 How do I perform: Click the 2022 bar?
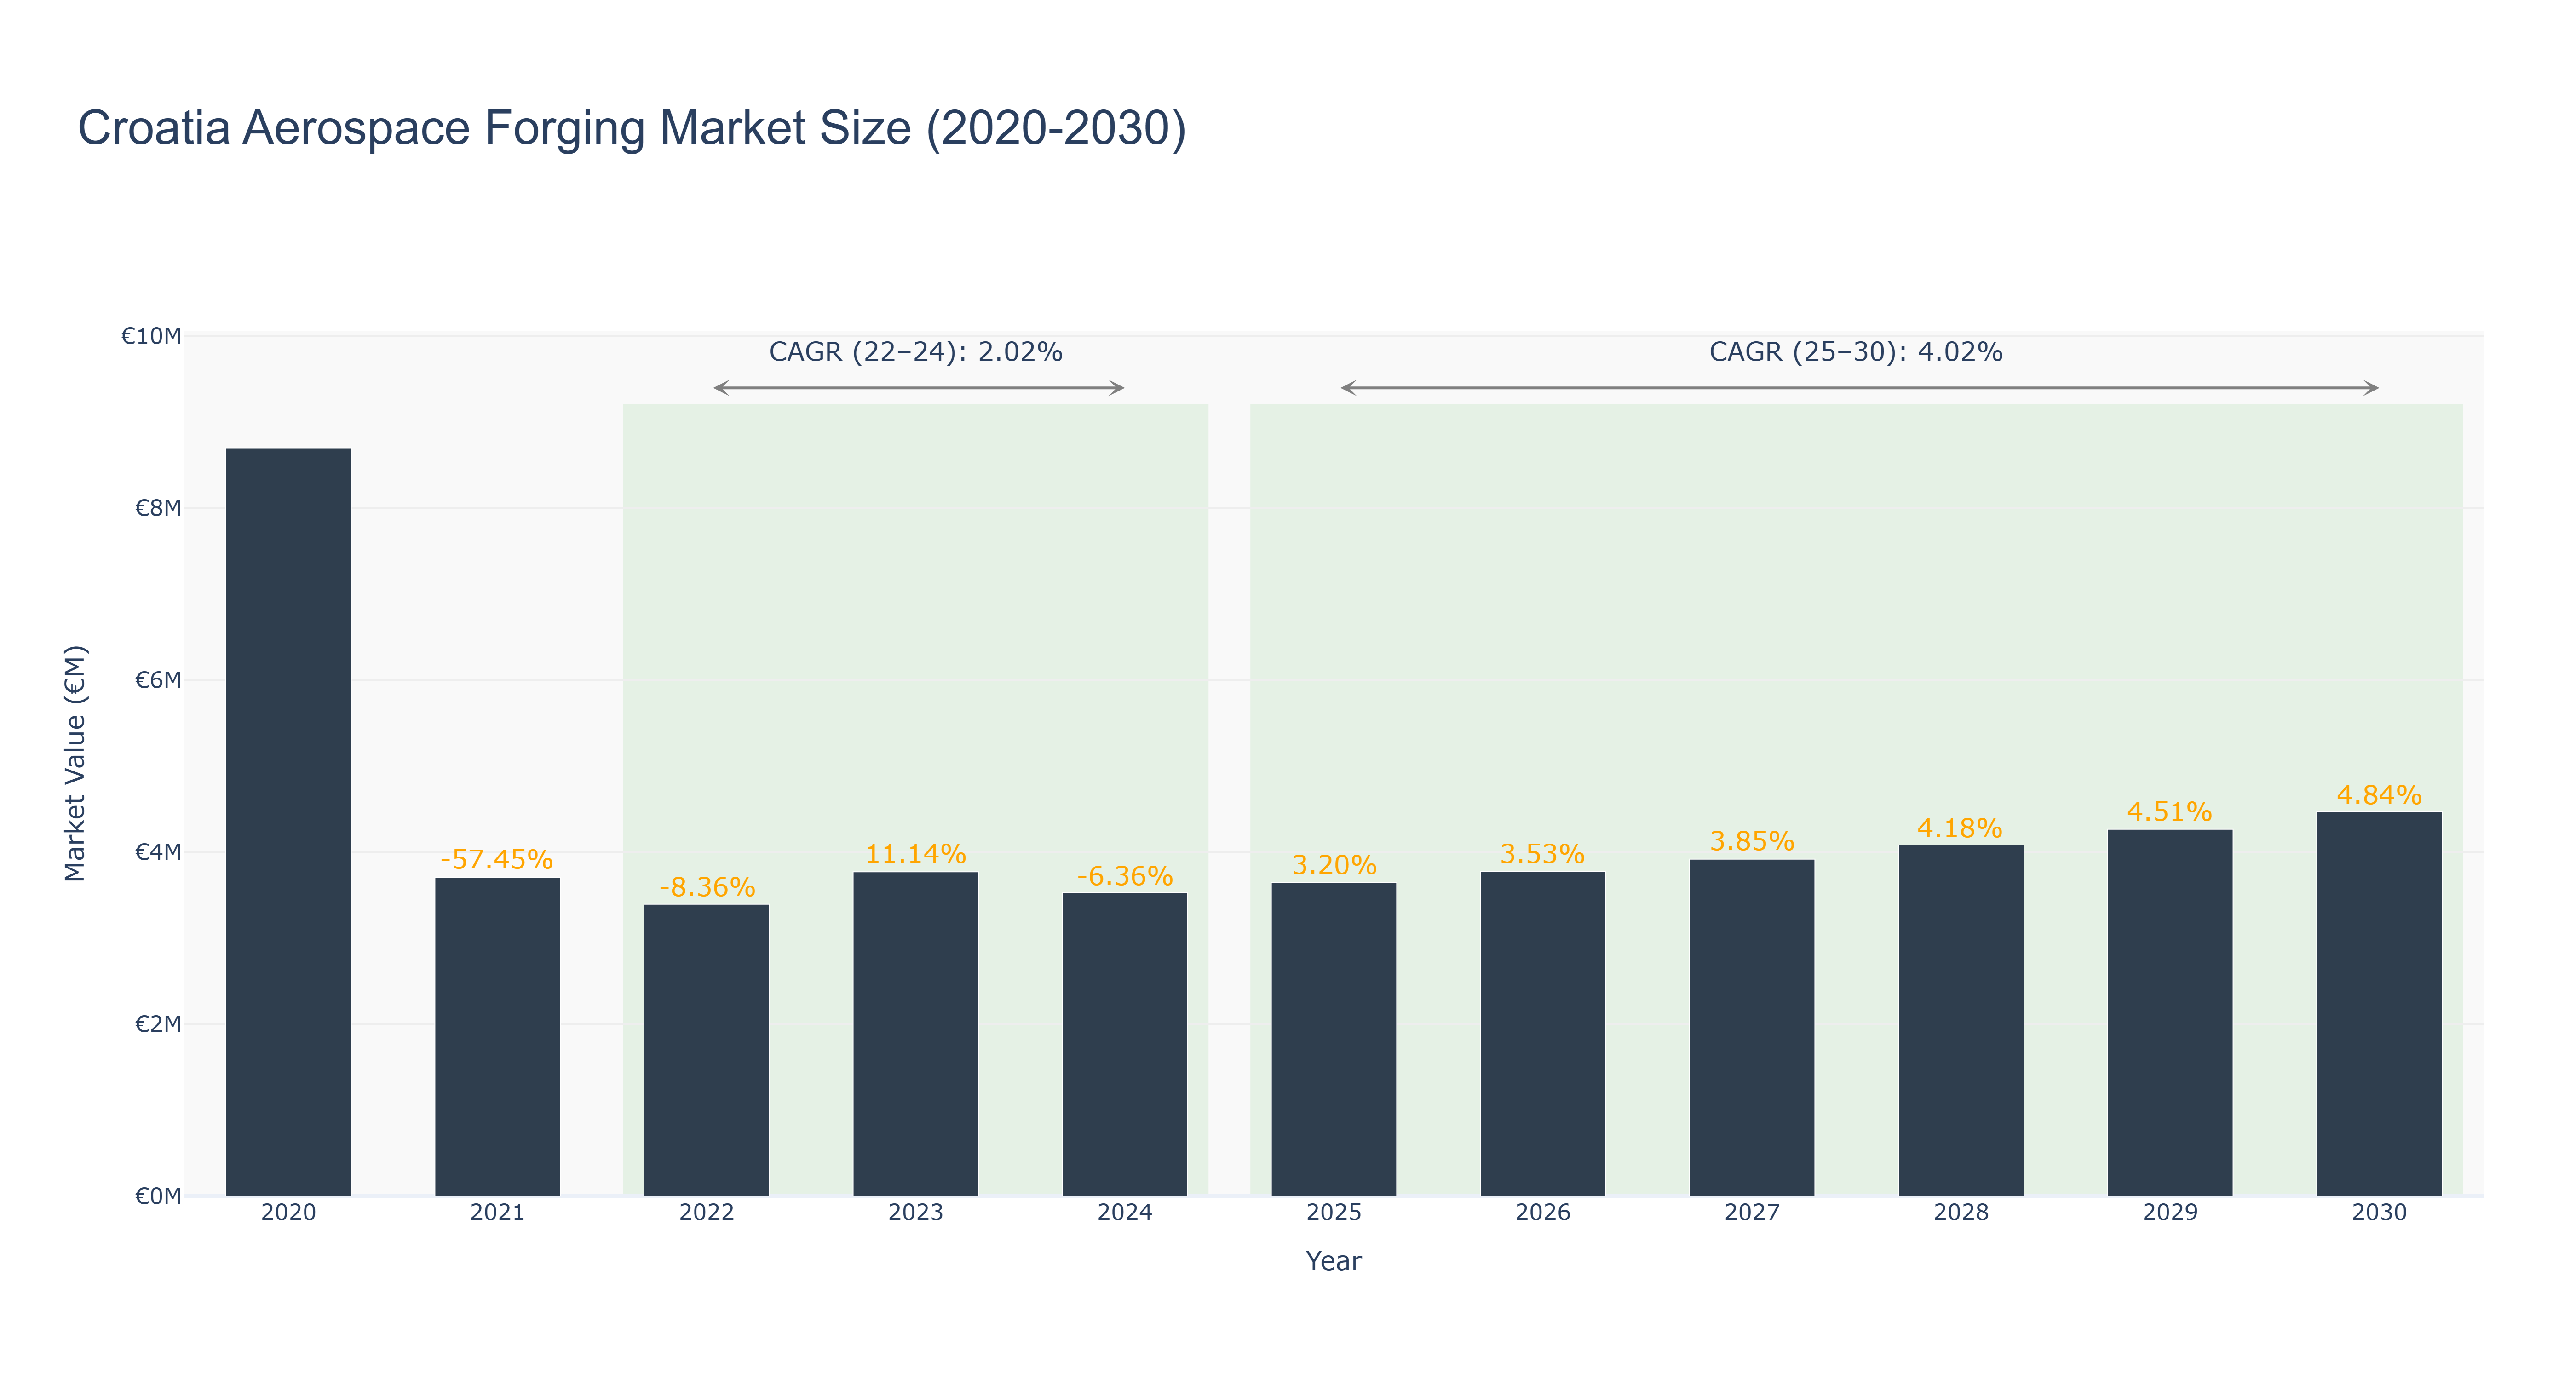tap(706, 1050)
